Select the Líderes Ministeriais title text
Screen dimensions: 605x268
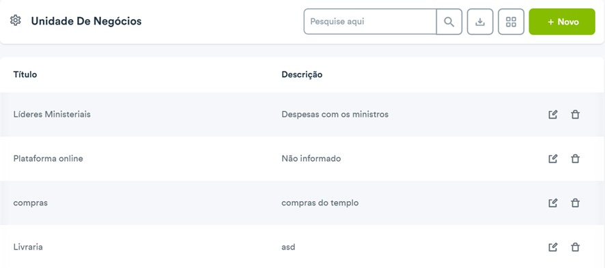click(52, 115)
